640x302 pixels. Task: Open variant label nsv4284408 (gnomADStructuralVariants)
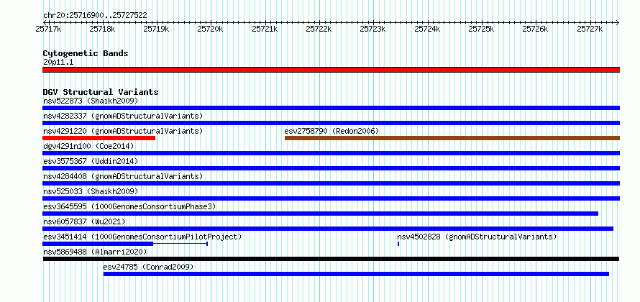[x=123, y=176]
